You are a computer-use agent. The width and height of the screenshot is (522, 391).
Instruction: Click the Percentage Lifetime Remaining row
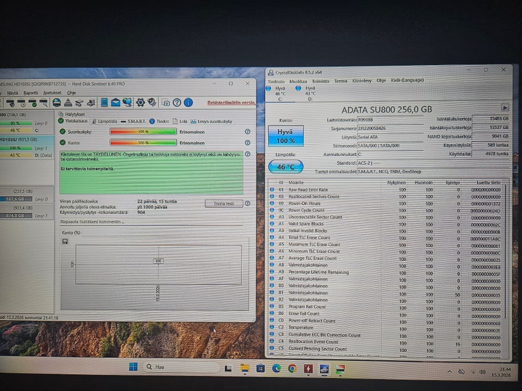387,272
